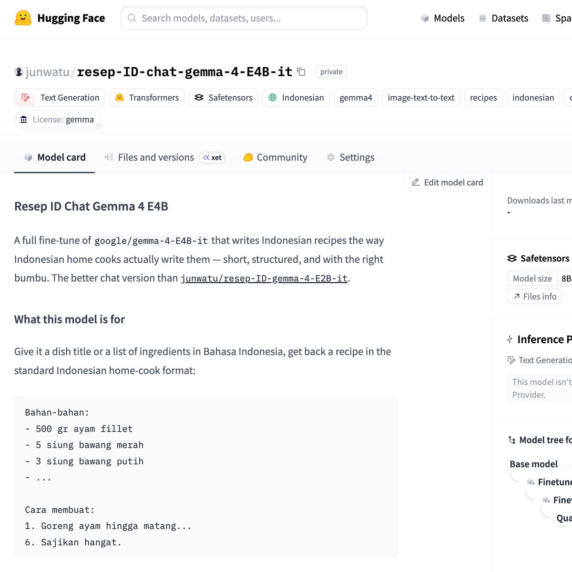Click the Files info arrow icon
This screenshot has height=572, width=572.
[x=517, y=296]
